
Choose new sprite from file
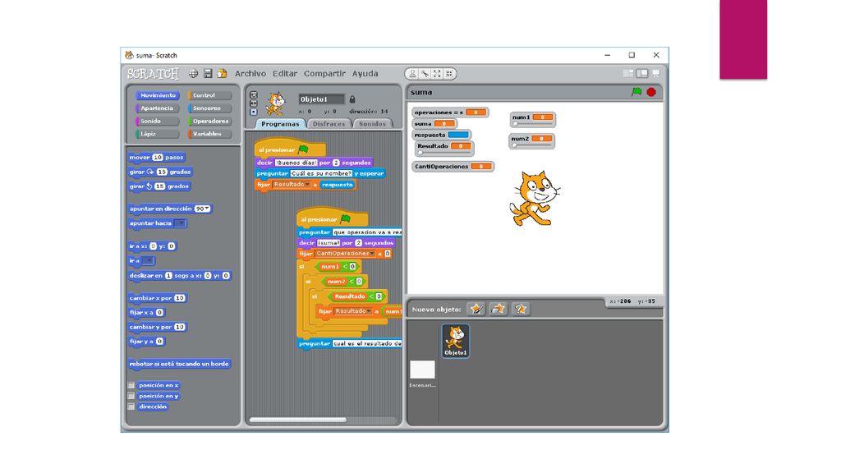(x=499, y=309)
